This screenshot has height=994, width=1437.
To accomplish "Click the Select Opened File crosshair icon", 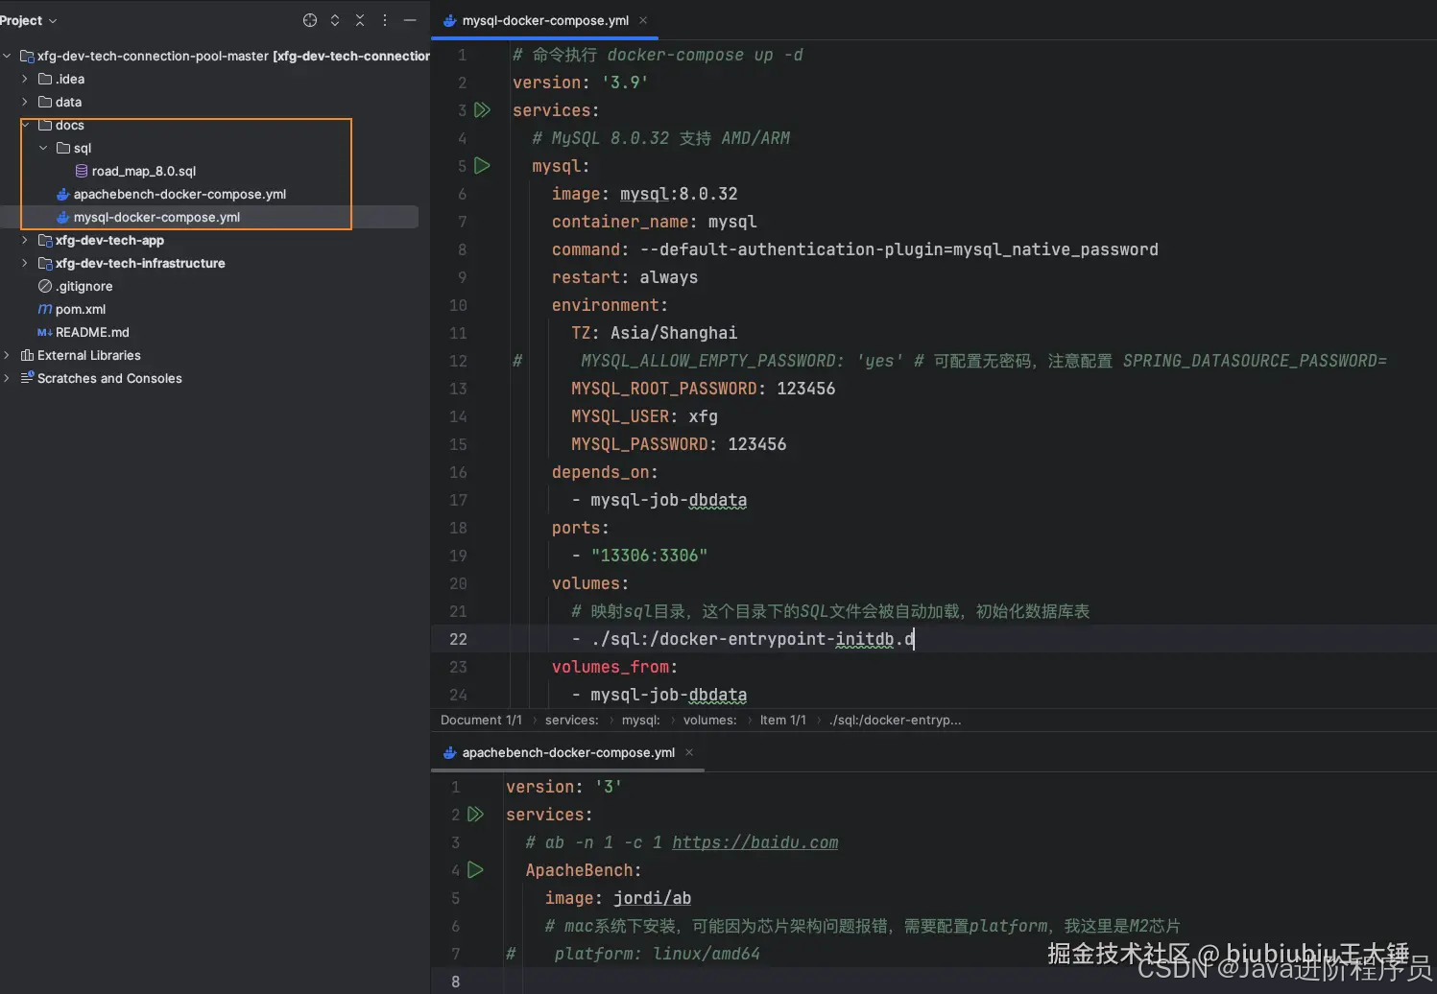I will click(x=309, y=19).
